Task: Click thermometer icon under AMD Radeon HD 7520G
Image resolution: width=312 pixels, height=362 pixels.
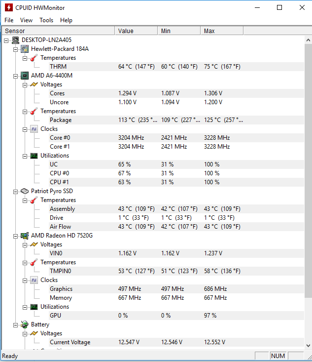Action: (34, 262)
